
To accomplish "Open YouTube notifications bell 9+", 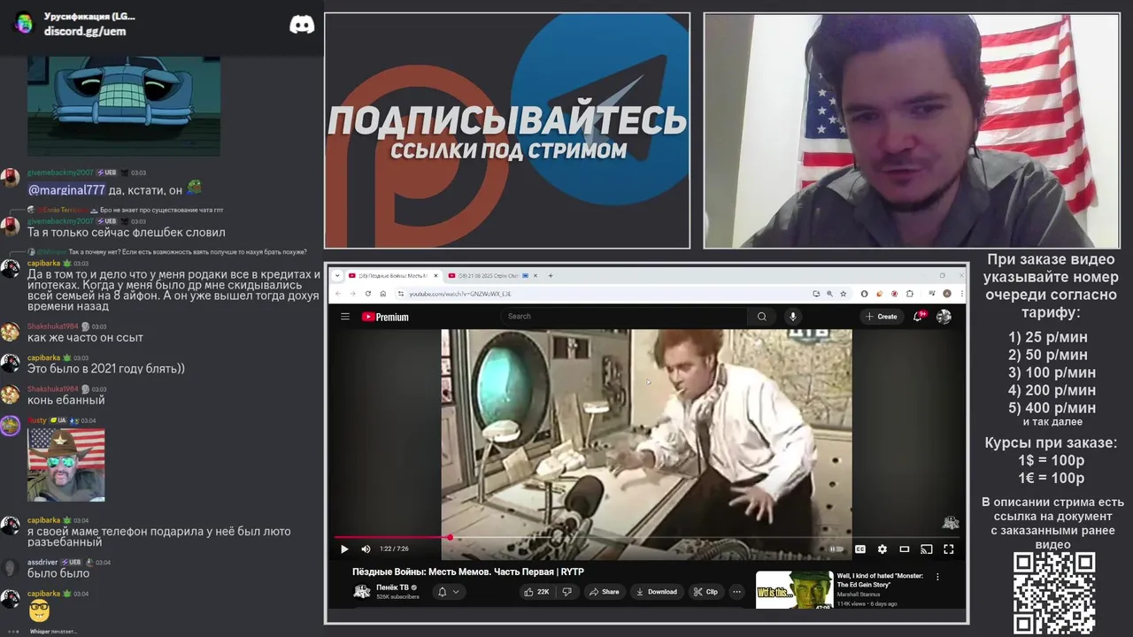I will 920,316.
